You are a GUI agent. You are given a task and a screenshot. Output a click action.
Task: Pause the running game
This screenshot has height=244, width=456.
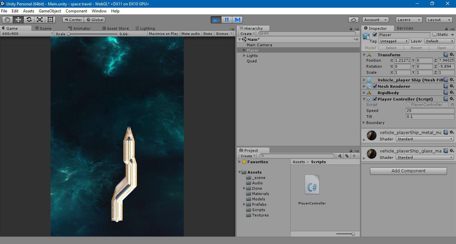pyautogui.click(x=227, y=20)
